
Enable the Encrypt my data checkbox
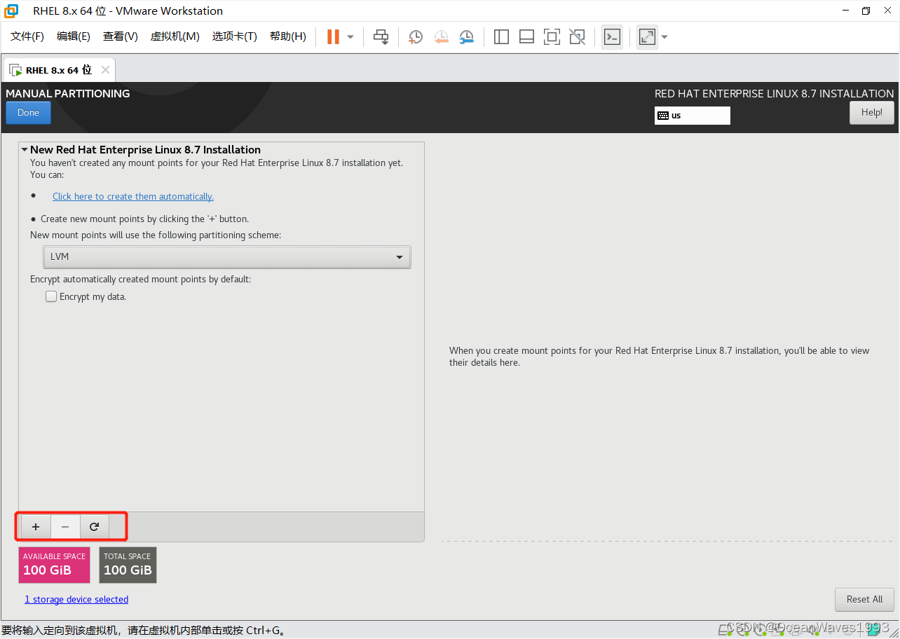point(51,296)
